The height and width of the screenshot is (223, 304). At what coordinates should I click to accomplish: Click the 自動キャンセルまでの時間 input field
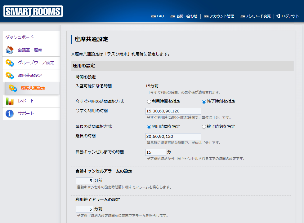(x=156, y=152)
